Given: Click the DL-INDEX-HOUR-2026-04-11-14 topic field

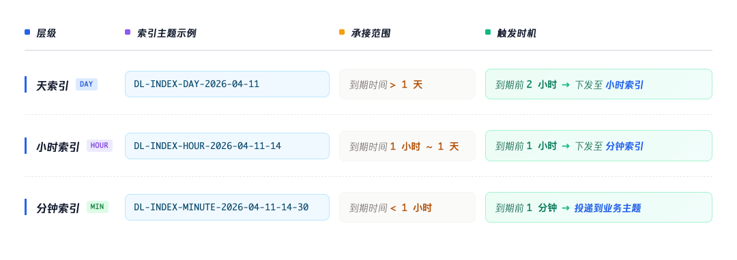Looking at the screenshot, I should (227, 146).
